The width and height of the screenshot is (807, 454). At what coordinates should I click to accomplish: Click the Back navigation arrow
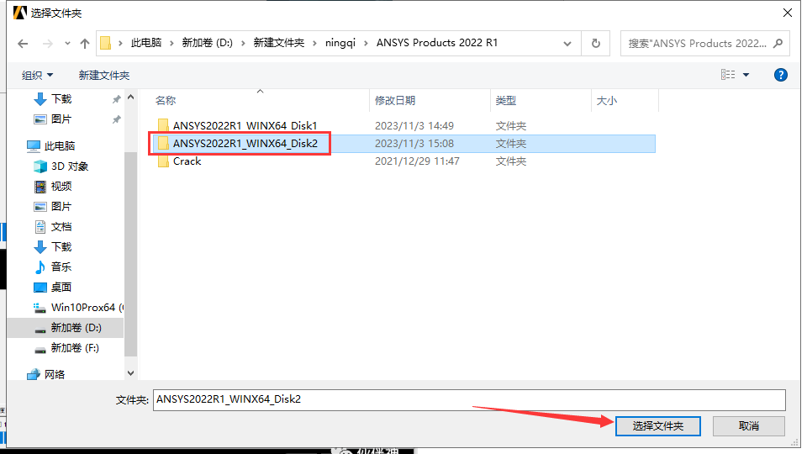pos(23,43)
